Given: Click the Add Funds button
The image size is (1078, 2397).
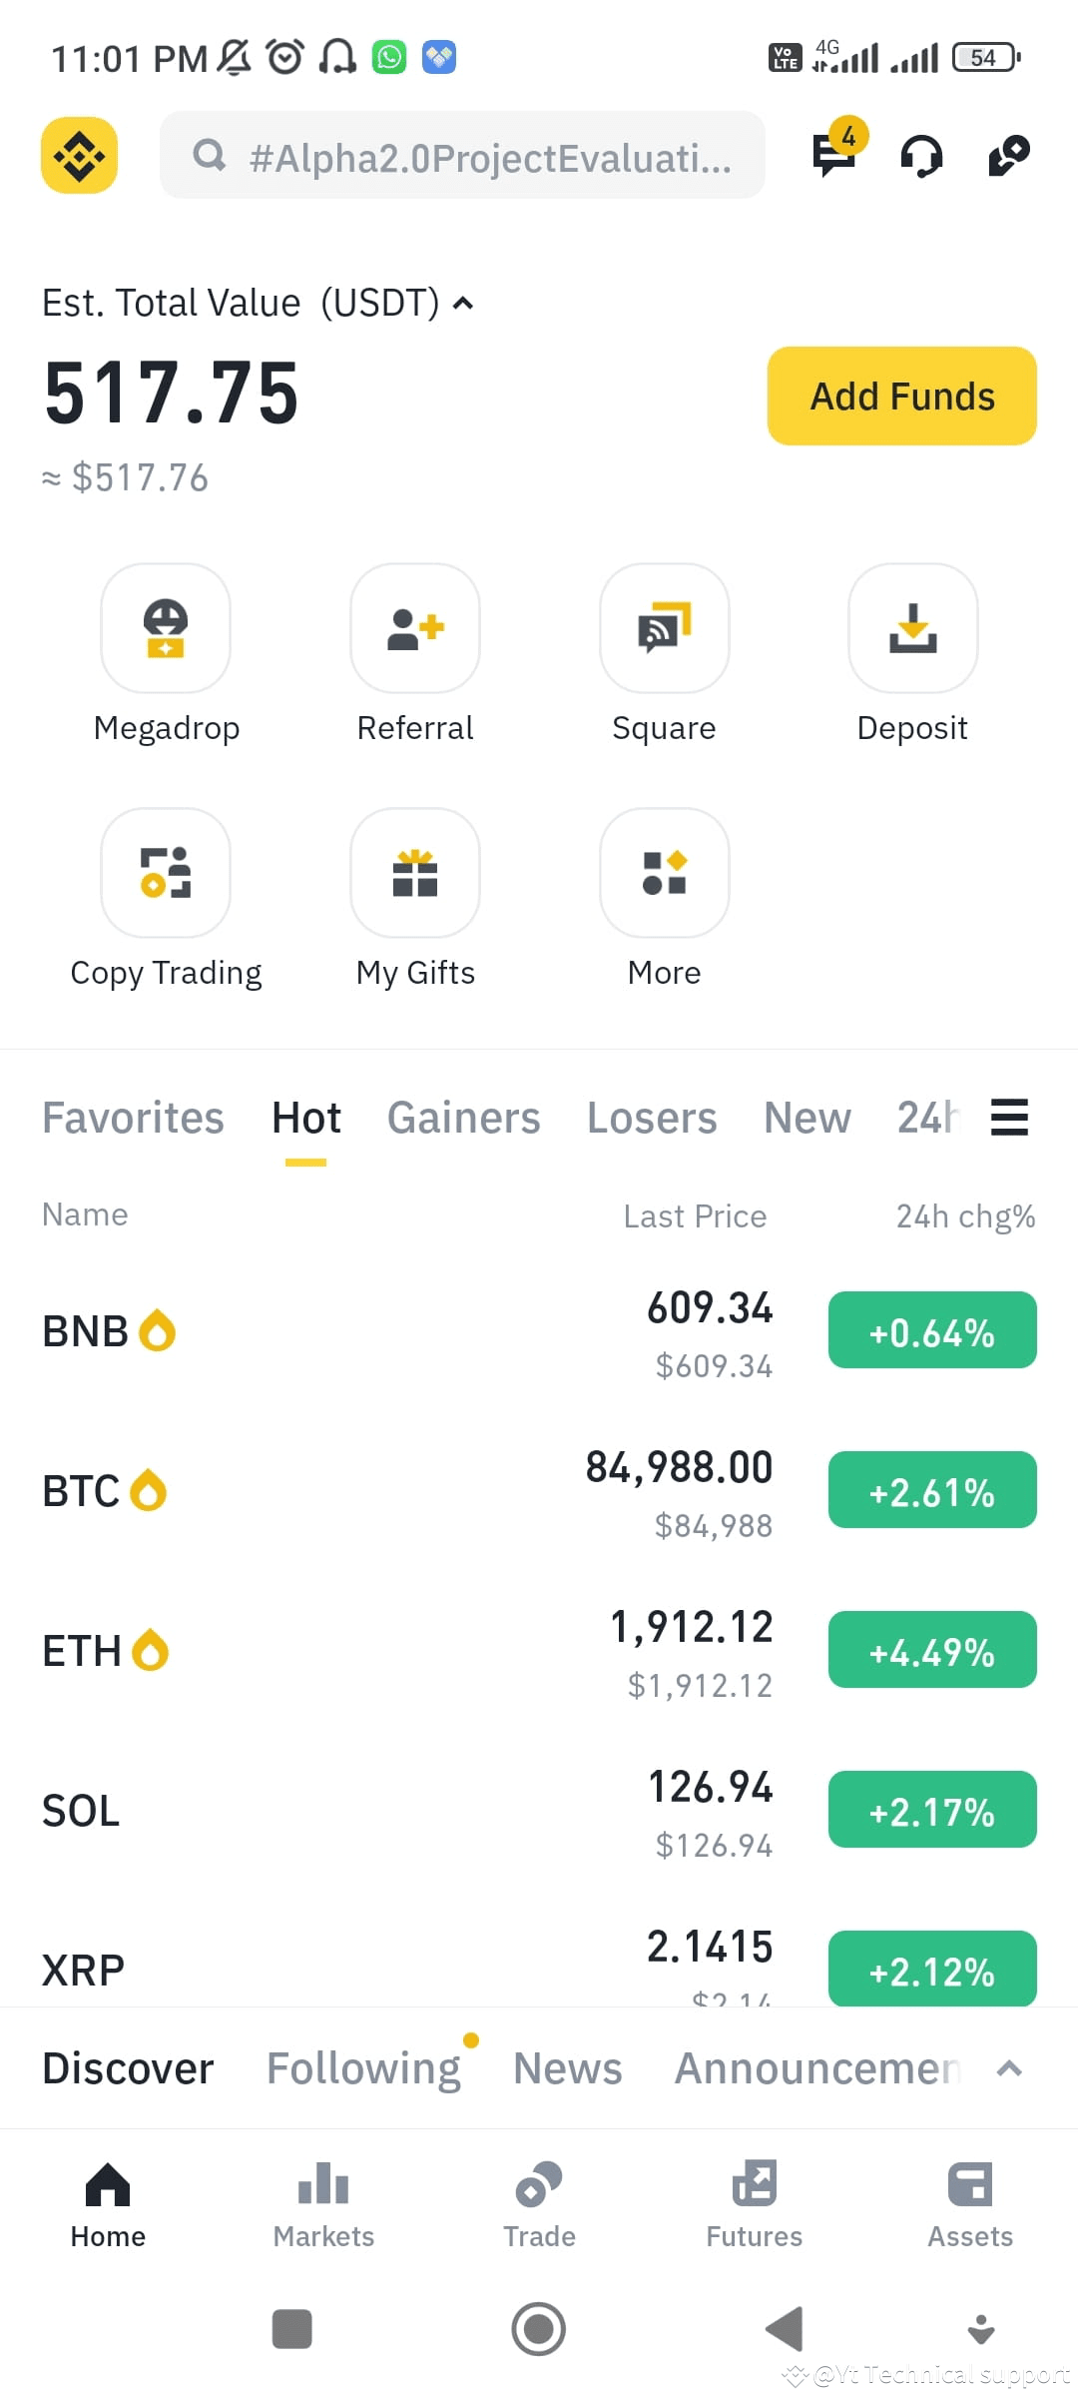Looking at the screenshot, I should pyautogui.click(x=902, y=396).
